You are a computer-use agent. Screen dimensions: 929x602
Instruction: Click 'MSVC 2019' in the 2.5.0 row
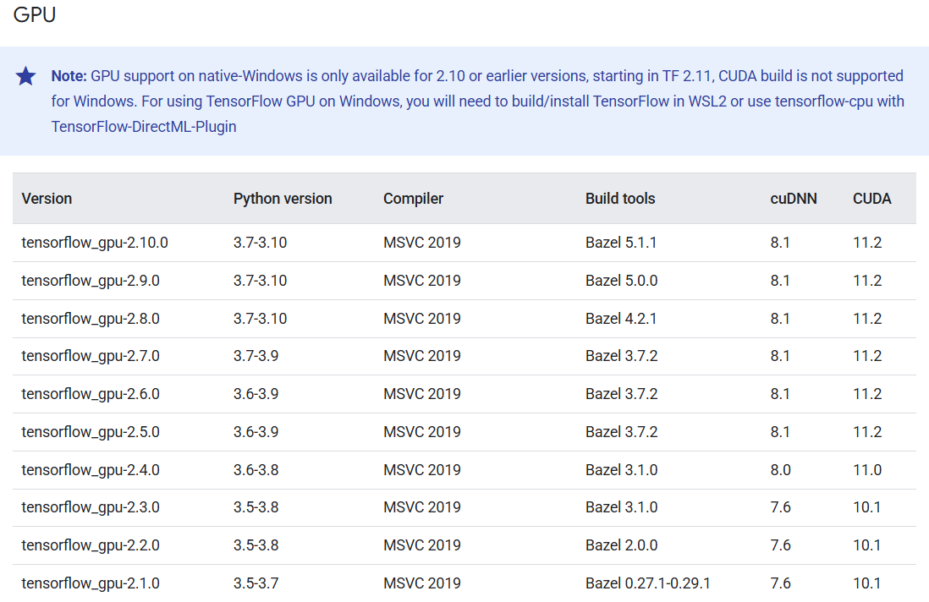[422, 431]
